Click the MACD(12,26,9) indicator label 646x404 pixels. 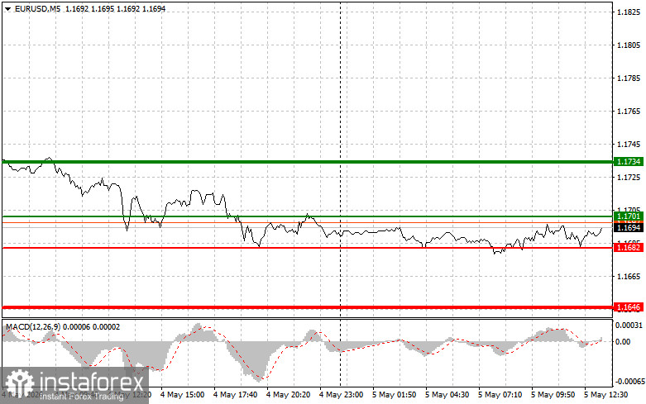click(x=33, y=327)
